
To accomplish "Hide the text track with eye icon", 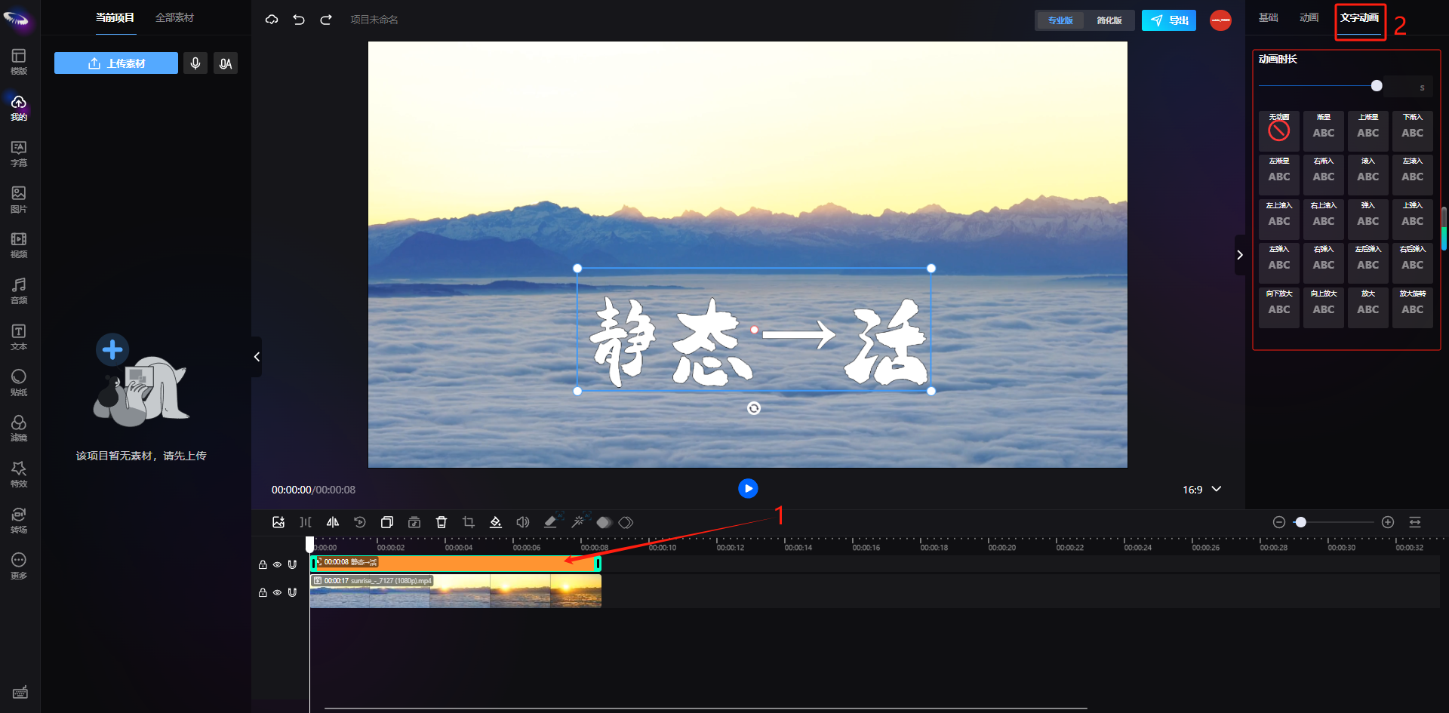I will [277, 564].
